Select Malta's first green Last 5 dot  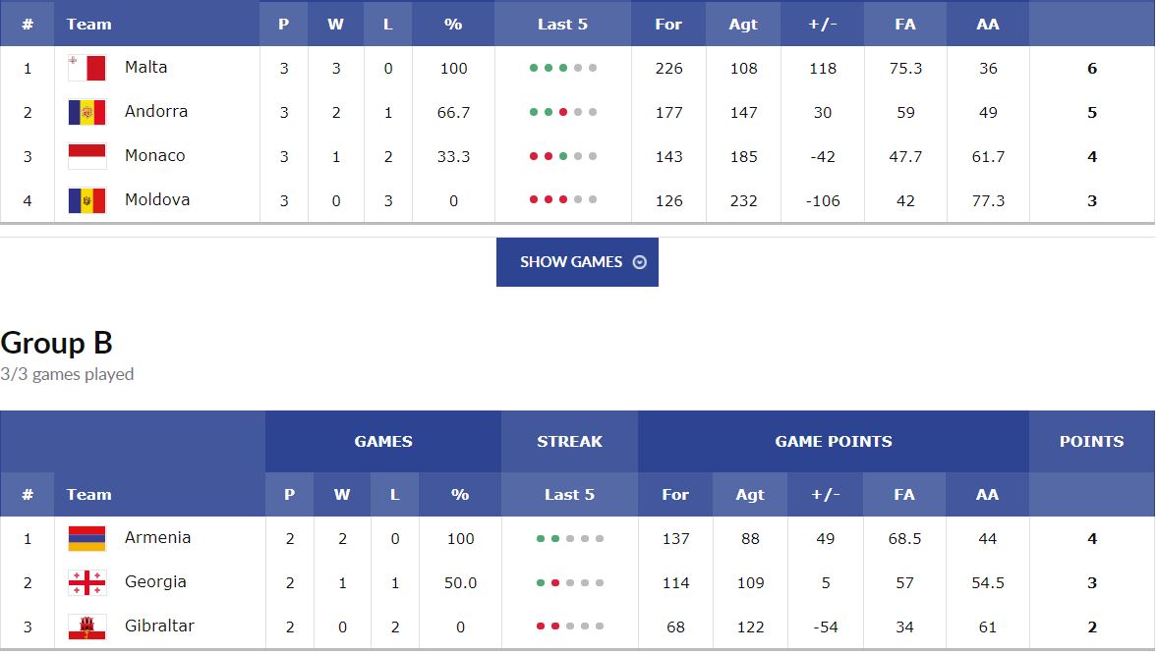tap(534, 68)
